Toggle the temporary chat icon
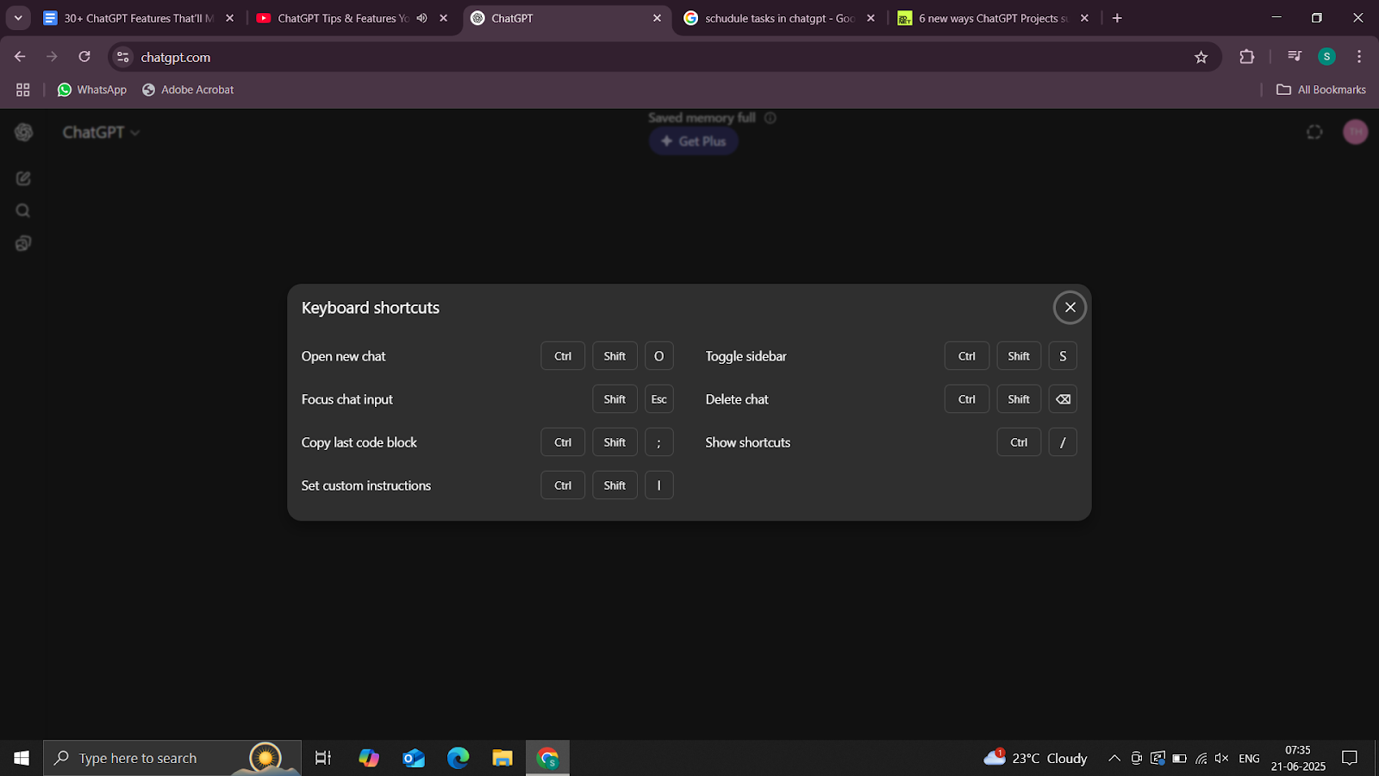The height and width of the screenshot is (776, 1379). [x=1314, y=132]
